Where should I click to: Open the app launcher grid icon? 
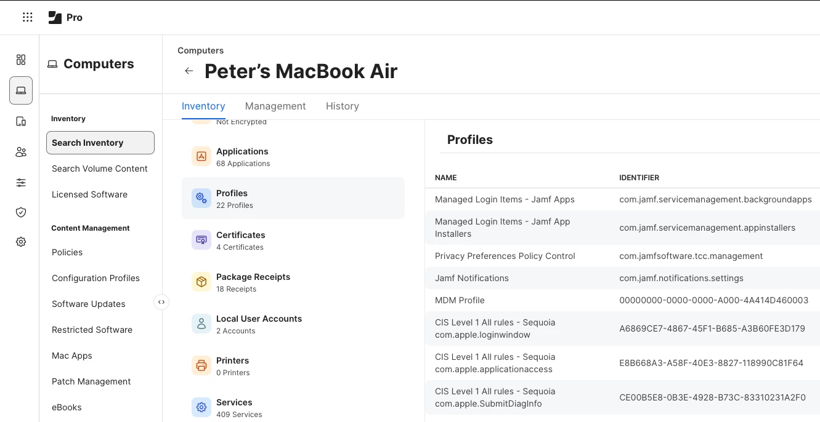pos(27,17)
